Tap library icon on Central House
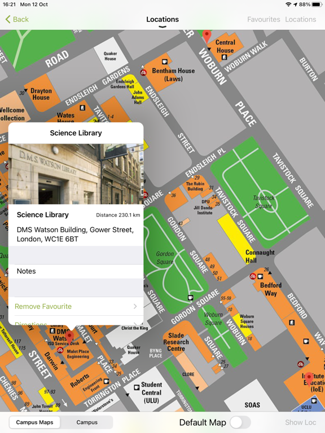Screen dimensions: 325x433 [x=224, y=57]
